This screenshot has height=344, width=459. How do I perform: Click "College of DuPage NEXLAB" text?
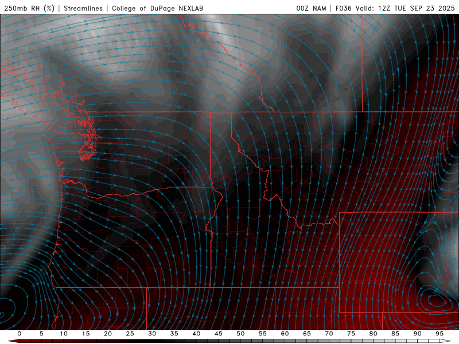[x=157, y=8]
